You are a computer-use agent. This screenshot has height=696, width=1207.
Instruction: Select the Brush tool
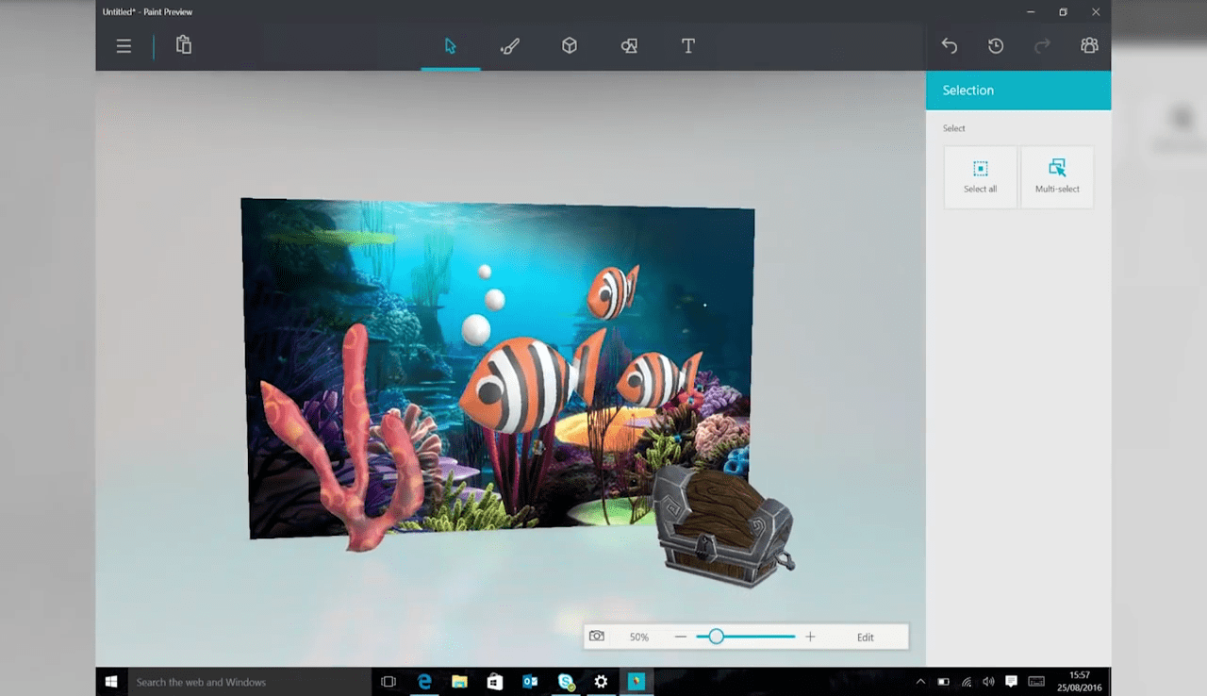click(x=509, y=45)
